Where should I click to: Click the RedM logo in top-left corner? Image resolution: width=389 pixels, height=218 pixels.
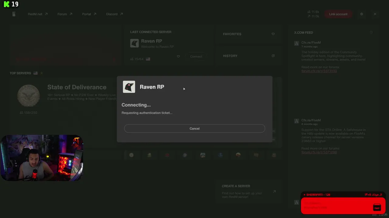point(14,14)
